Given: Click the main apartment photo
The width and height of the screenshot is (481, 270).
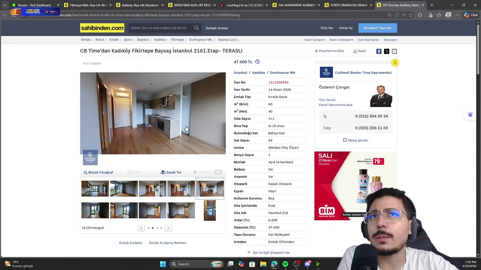Looking at the screenshot, I should (153, 113).
